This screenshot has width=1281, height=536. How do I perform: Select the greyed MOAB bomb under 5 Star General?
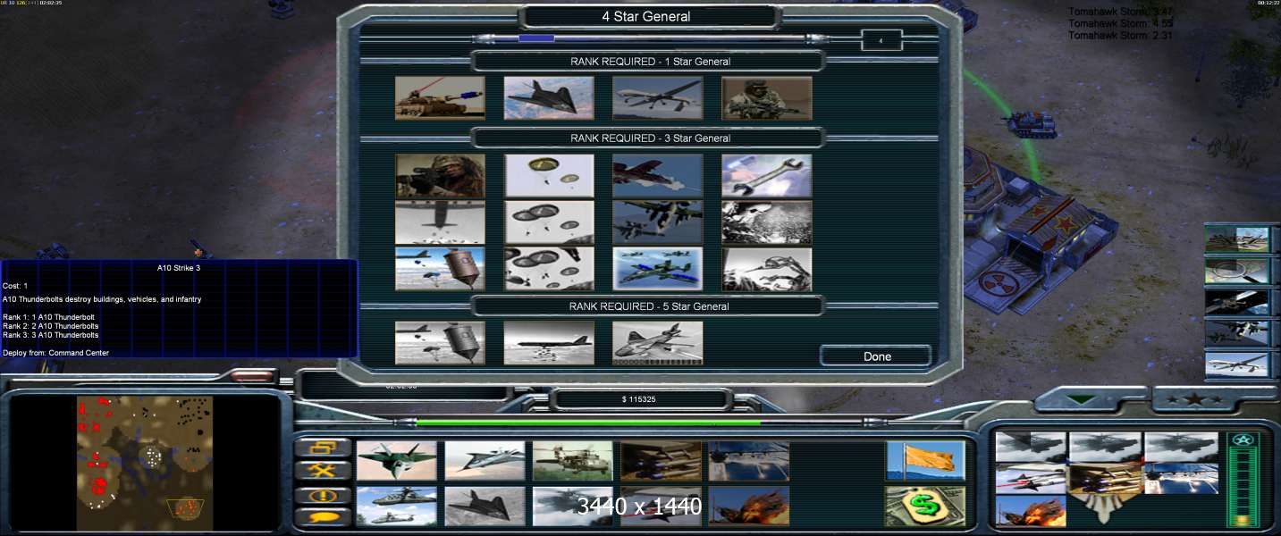(440, 343)
